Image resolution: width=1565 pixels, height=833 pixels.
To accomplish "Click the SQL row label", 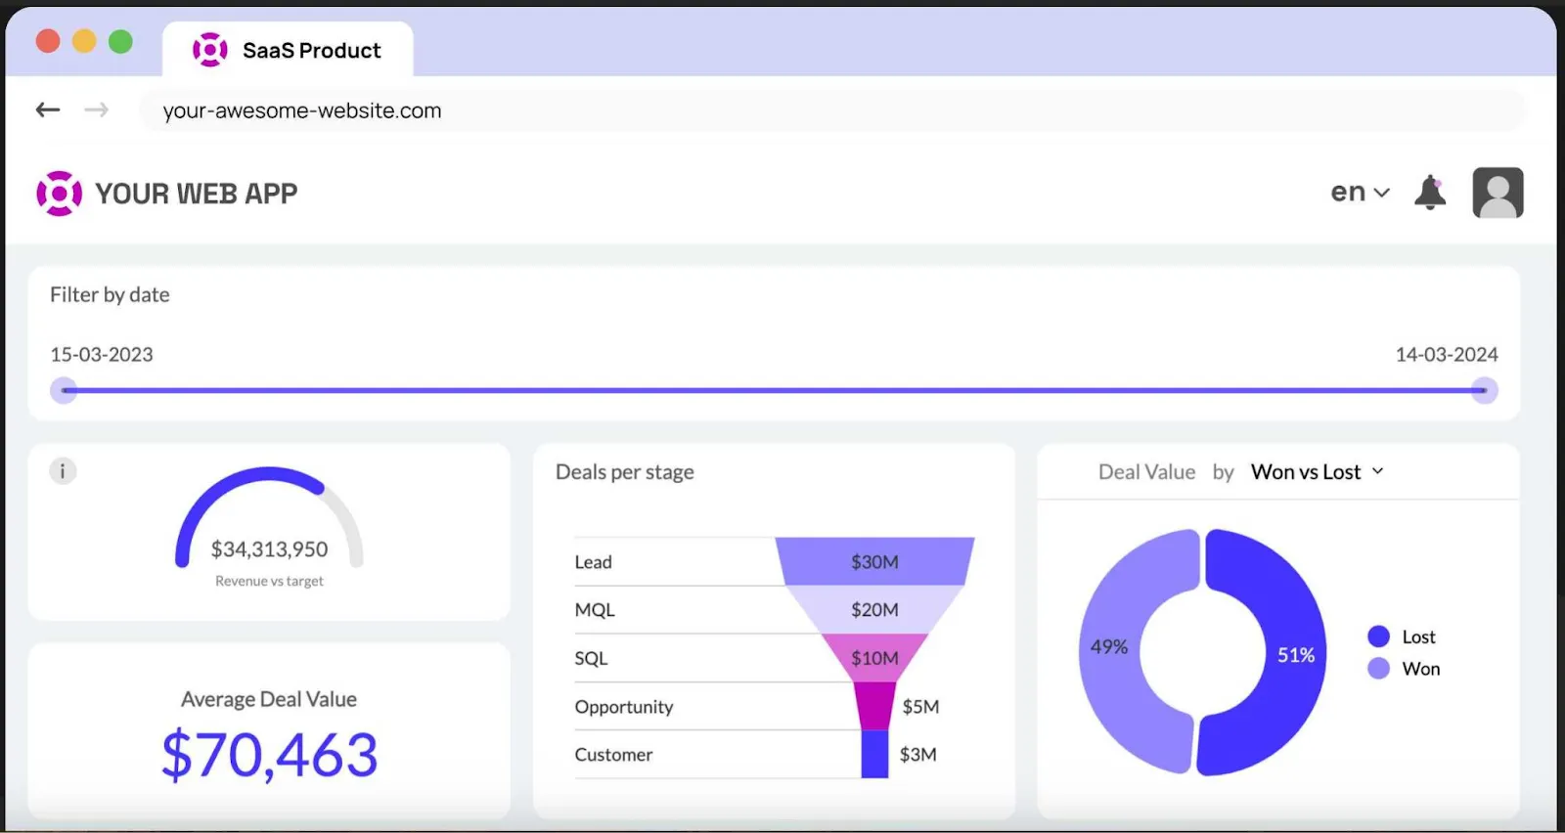I will [591, 658].
